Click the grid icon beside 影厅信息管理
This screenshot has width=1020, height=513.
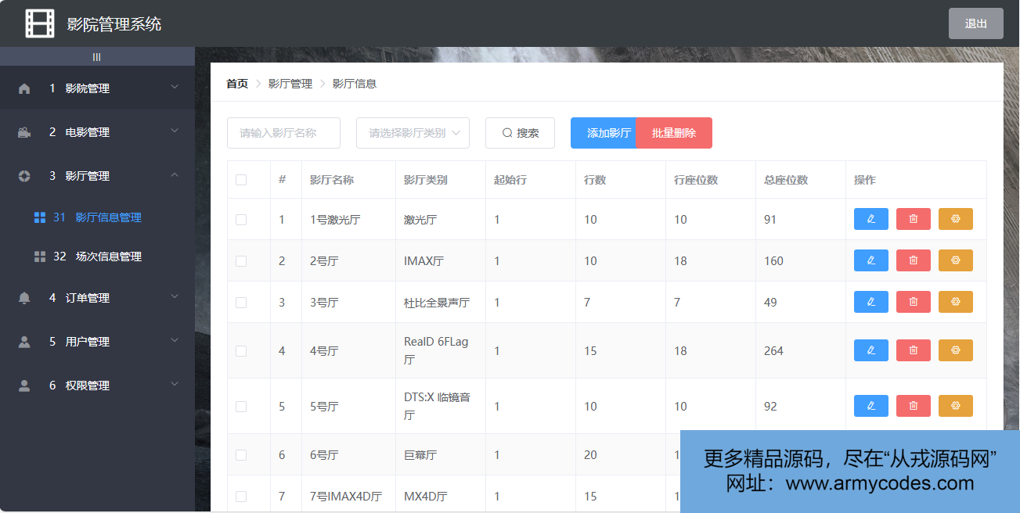[40, 217]
